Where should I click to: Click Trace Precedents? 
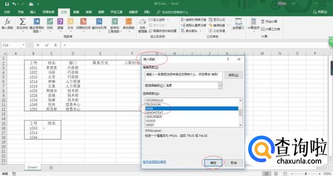click(193, 20)
